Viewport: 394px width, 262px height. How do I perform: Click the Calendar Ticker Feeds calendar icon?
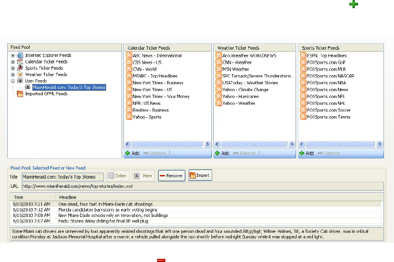tap(20, 62)
